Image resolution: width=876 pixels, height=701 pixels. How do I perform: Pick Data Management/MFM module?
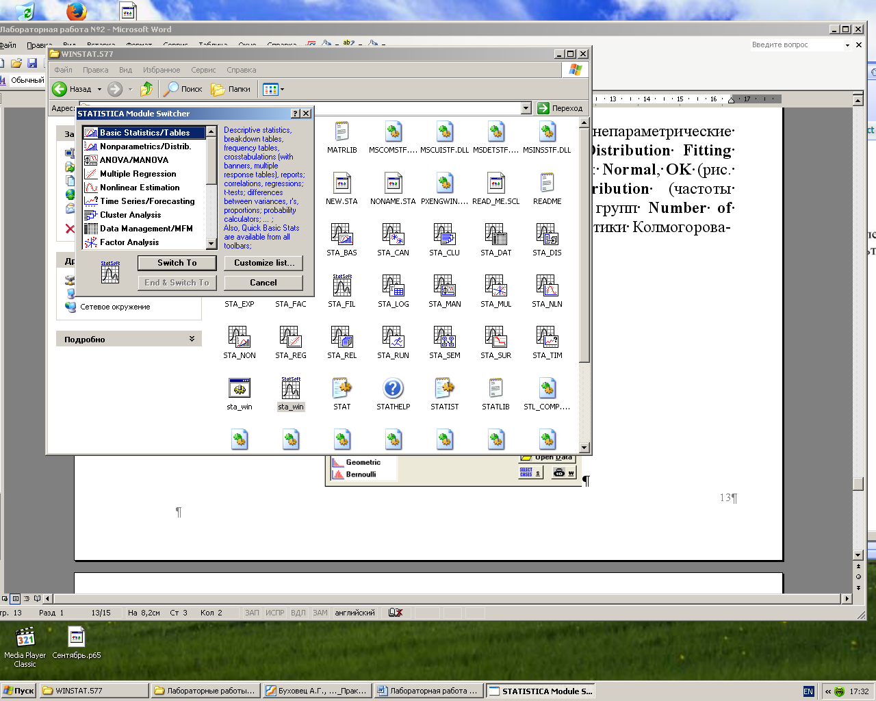[144, 229]
